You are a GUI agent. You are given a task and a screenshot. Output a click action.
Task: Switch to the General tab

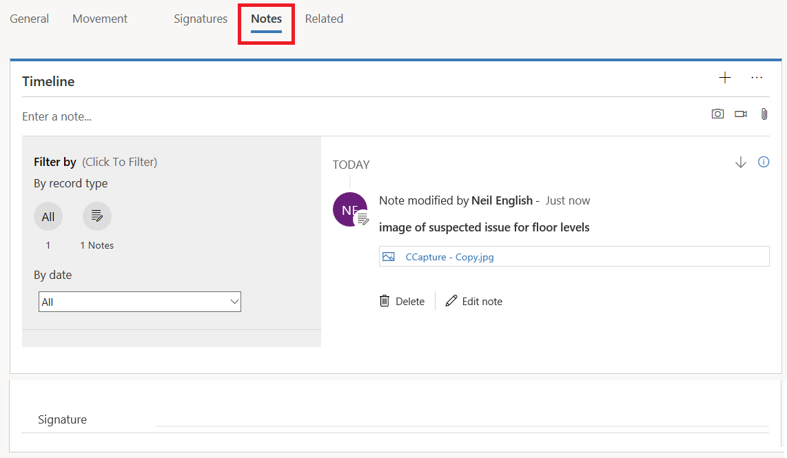tap(29, 19)
